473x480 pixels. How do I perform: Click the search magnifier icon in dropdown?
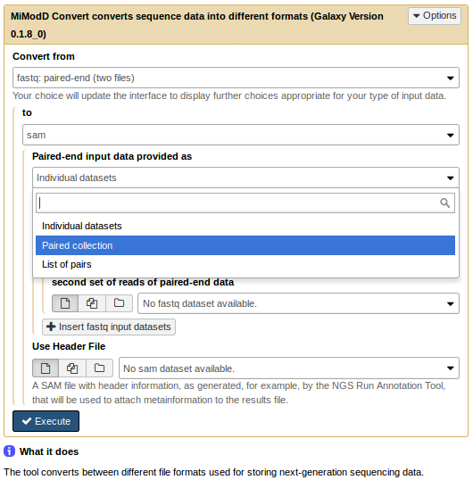click(x=444, y=203)
